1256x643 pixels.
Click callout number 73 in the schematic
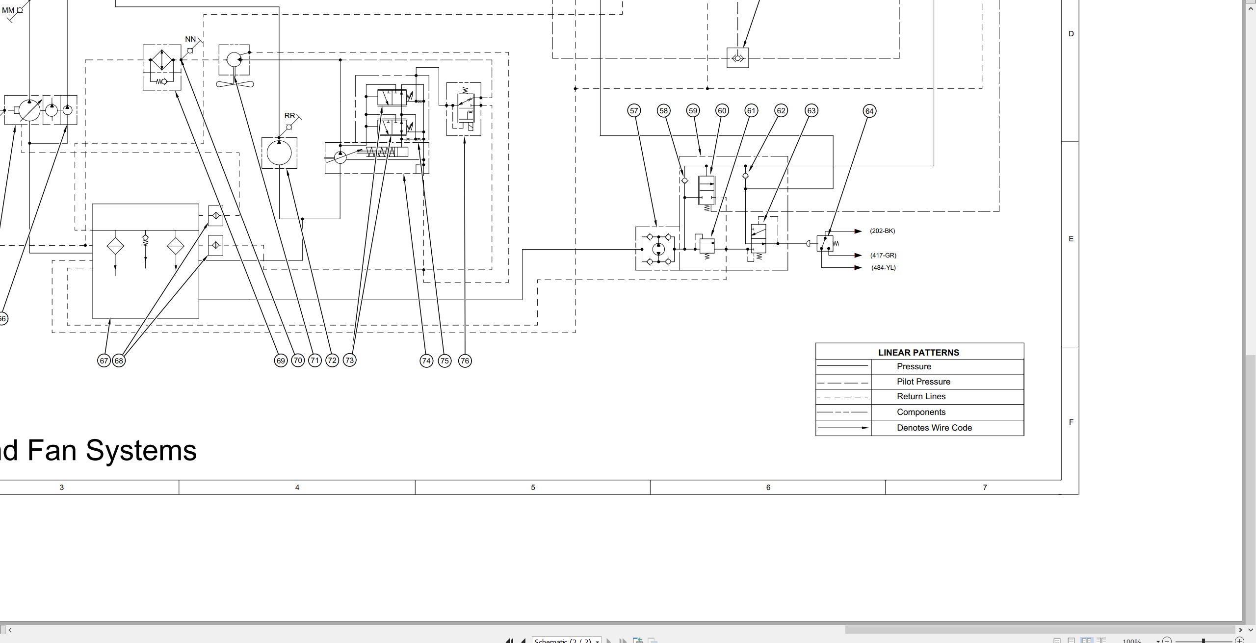pos(349,360)
